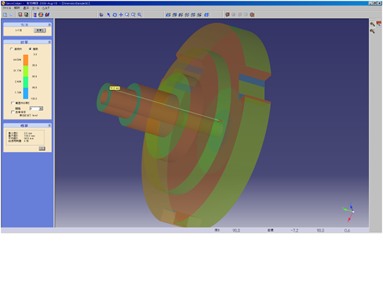383x287 pixels.
Task: Select the arrow pointer selection tool
Action: pyautogui.click(x=109, y=15)
